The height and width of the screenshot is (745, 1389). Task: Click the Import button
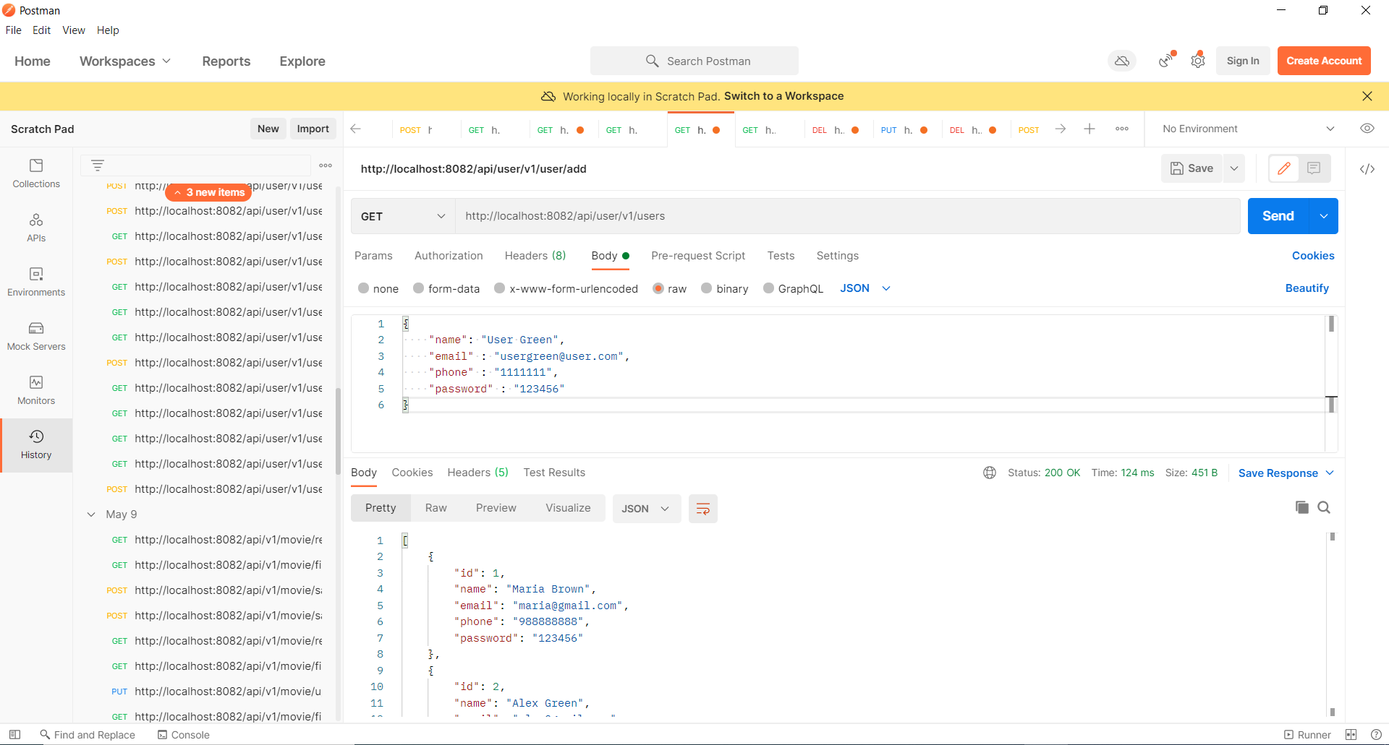[313, 129]
